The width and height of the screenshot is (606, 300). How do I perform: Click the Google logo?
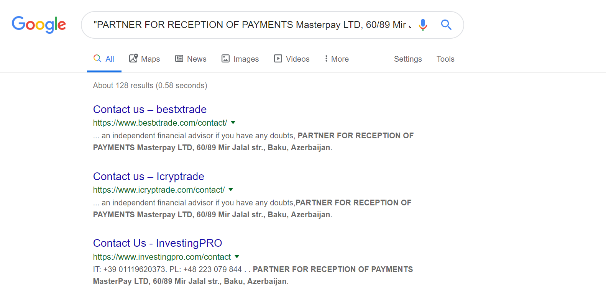click(39, 25)
